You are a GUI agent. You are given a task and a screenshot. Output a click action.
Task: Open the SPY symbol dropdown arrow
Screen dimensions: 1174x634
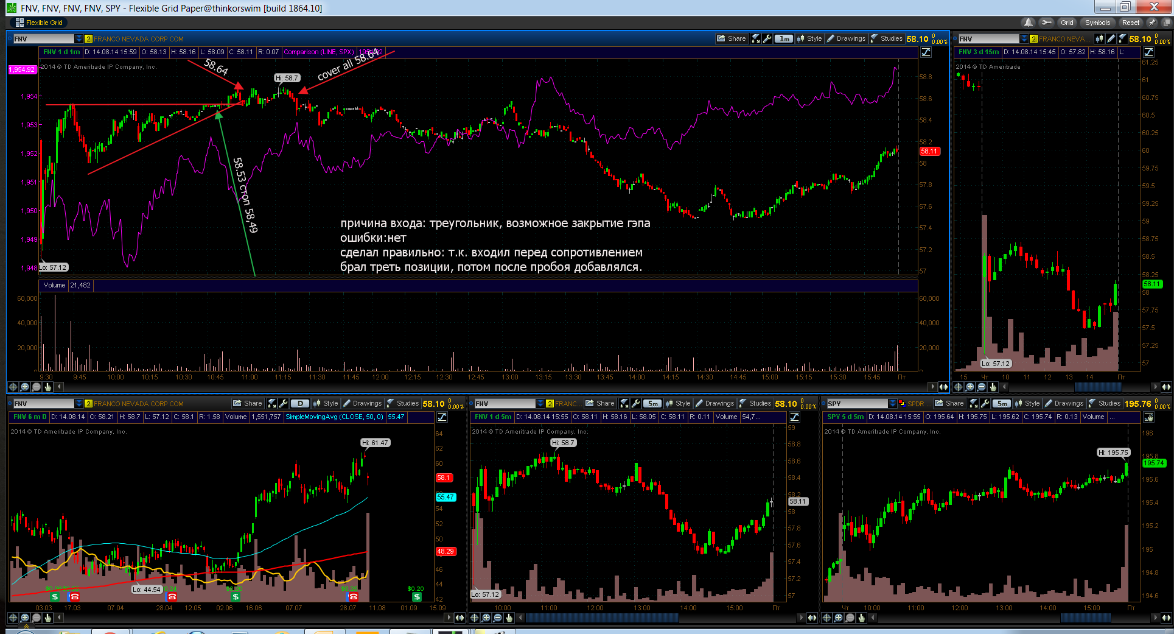893,403
